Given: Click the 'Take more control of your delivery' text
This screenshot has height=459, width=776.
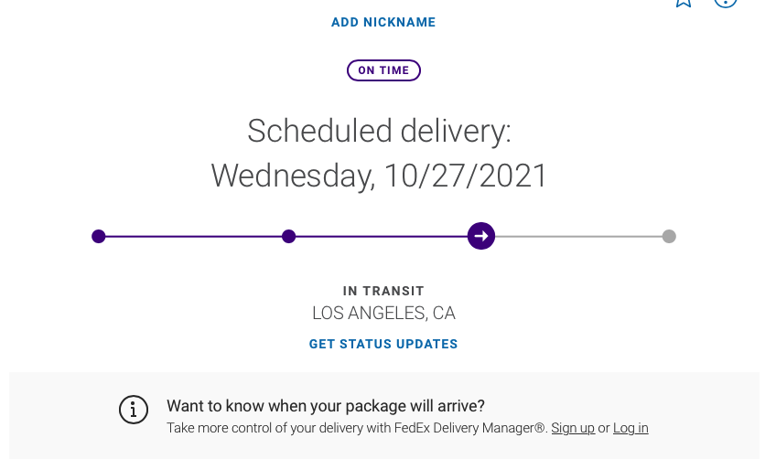Looking at the screenshot, I should (x=357, y=428).
